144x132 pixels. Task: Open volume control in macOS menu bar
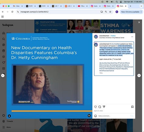click(112, 2)
